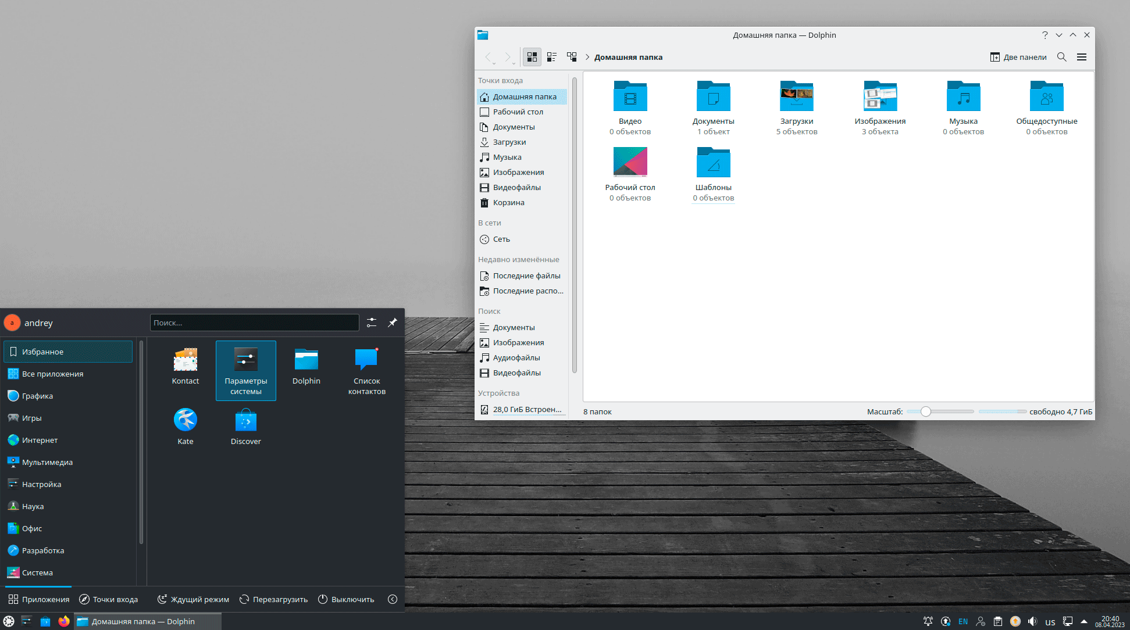Switch to Точки входа tab
This screenshot has width=1130, height=630.
pyautogui.click(x=109, y=599)
